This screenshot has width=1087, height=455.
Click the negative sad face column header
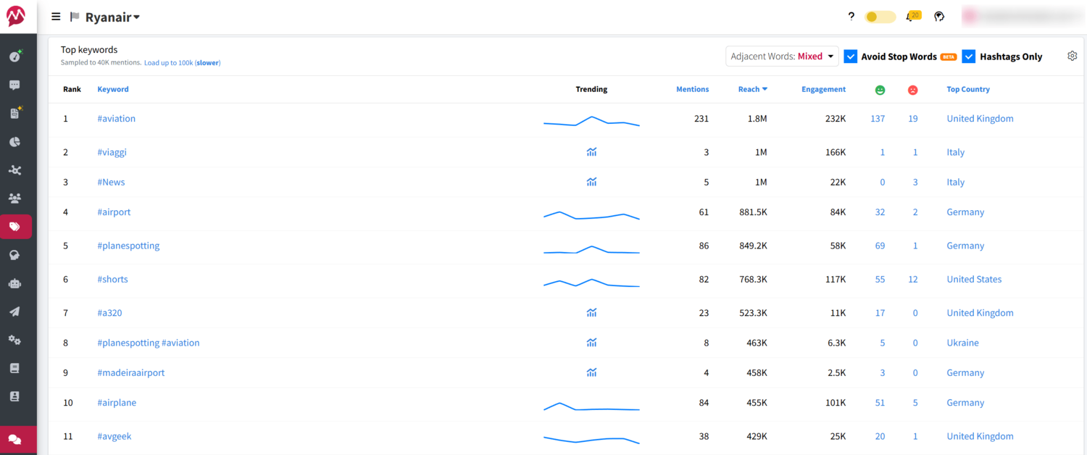coord(913,90)
